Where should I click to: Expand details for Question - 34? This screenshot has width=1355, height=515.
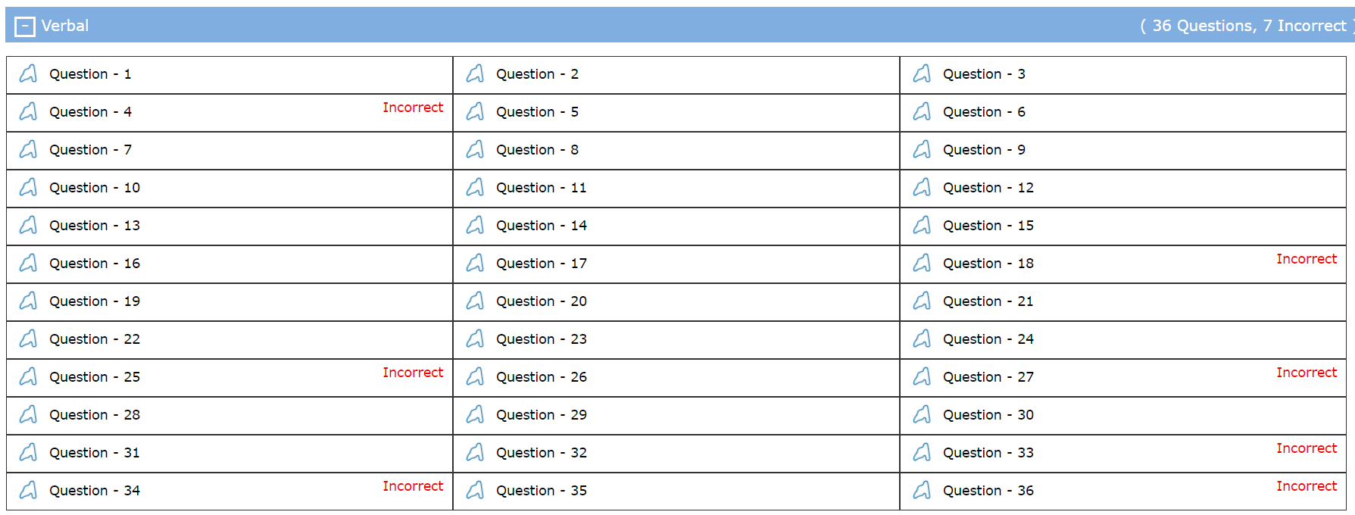[x=94, y=490]
